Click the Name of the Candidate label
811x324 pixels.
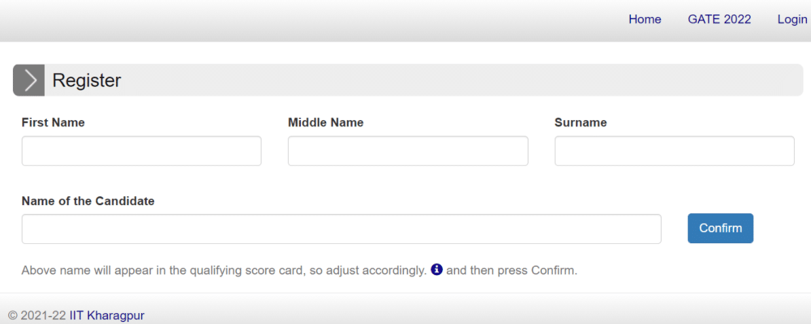click(x=88, y=201)
